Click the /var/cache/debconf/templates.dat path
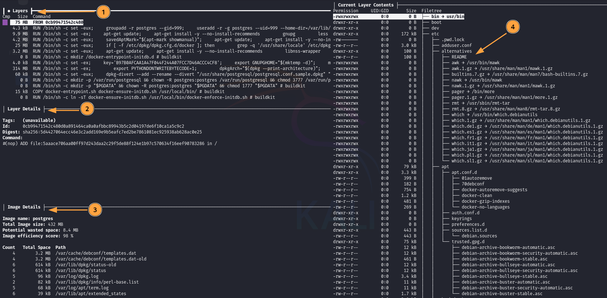The height and width of the screenshot is (298, 607). pos(96,253)
